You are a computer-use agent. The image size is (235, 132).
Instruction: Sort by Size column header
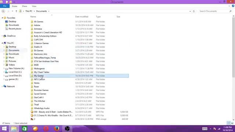pyautogui.click(x=118, y=16)
